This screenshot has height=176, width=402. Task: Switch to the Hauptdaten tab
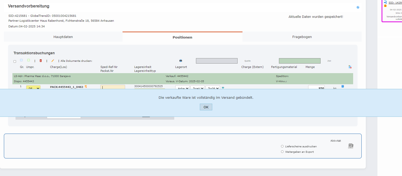coord(63,37)
